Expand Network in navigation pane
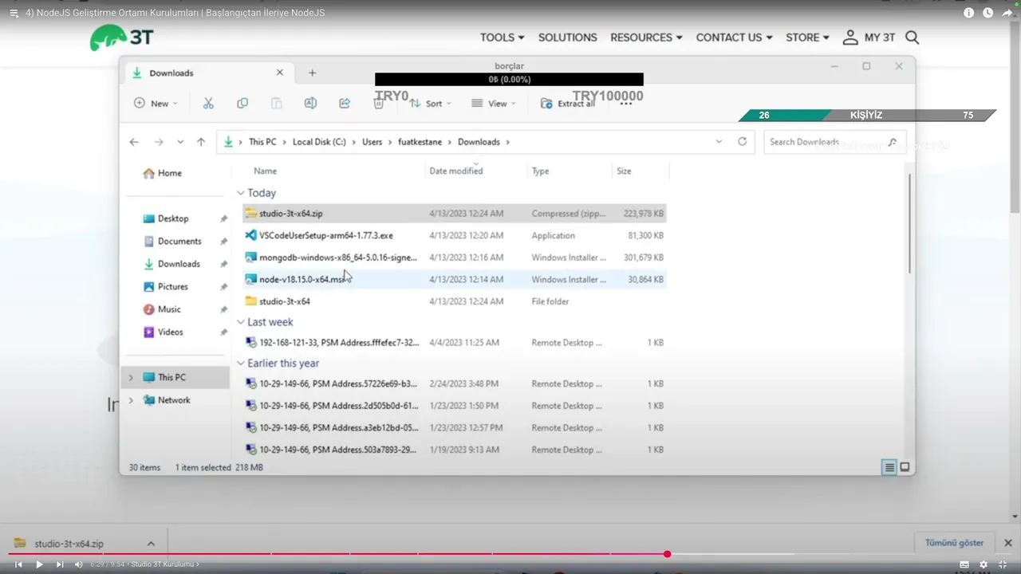This screenshot has width=1021, height=574. pos(131,400)
